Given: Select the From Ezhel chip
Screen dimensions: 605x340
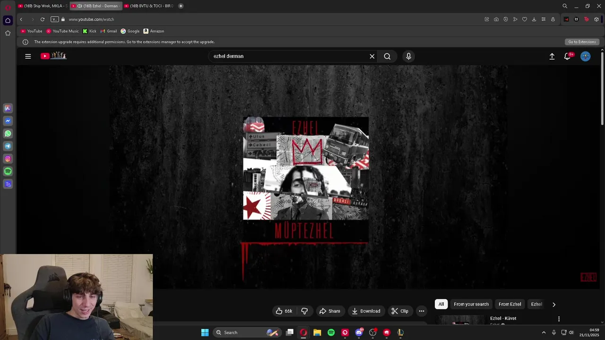Looking at the screenshot, I should point(510,304).
